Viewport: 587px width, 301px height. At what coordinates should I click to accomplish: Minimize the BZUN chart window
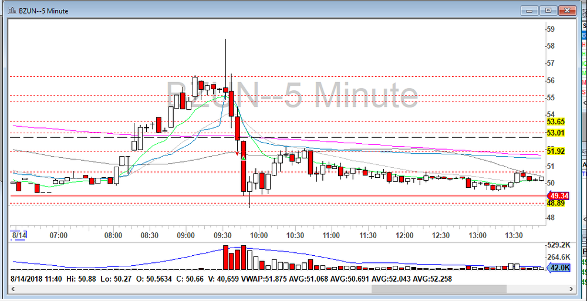[x=529, y=10]
